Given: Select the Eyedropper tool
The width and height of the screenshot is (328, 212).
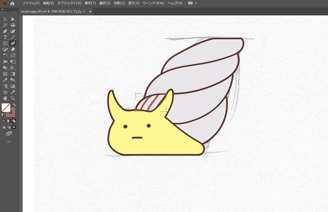Looking at the screenshot, I should tap(5, 80).
